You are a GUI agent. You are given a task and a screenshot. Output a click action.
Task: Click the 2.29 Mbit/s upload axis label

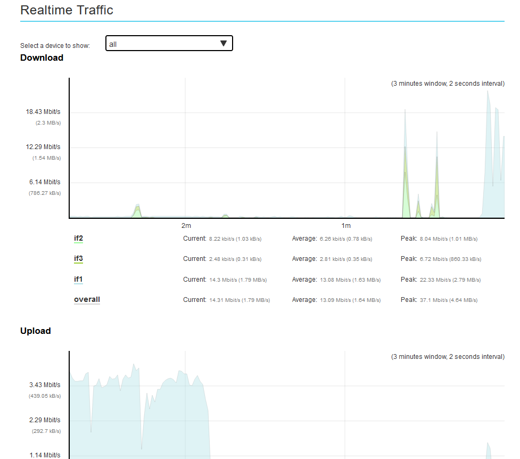(x=45, y=420)
